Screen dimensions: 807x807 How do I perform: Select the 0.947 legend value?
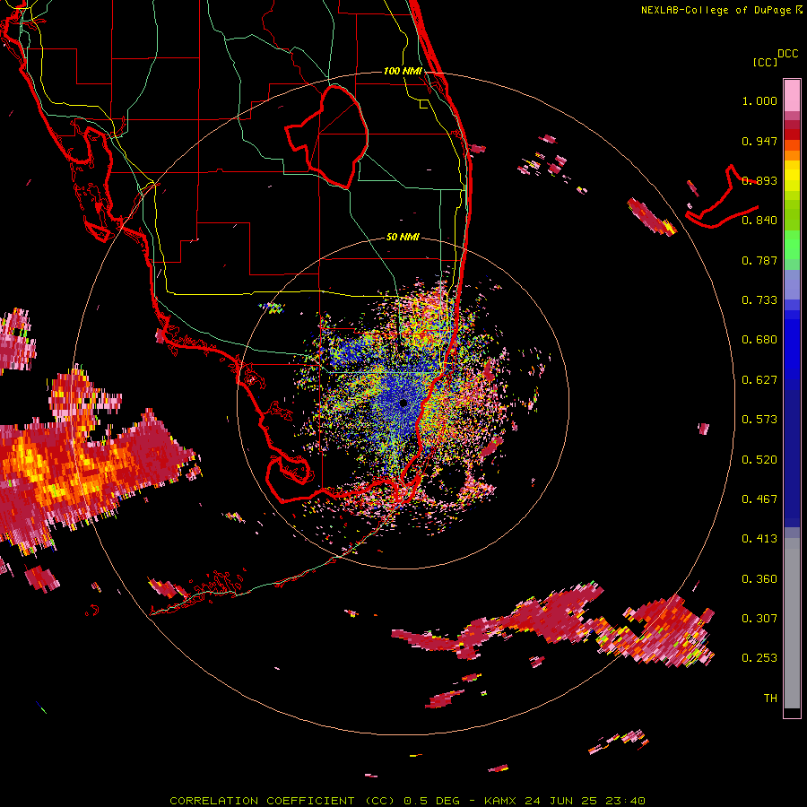pyautogui.click(x=759, y=141)
